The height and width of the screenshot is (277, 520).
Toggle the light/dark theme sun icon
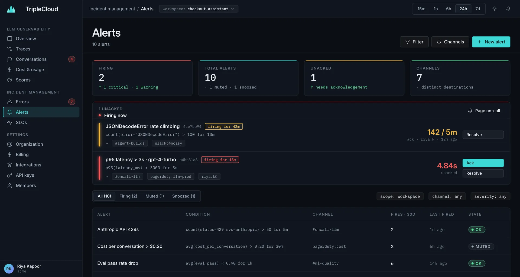point(495,9)
